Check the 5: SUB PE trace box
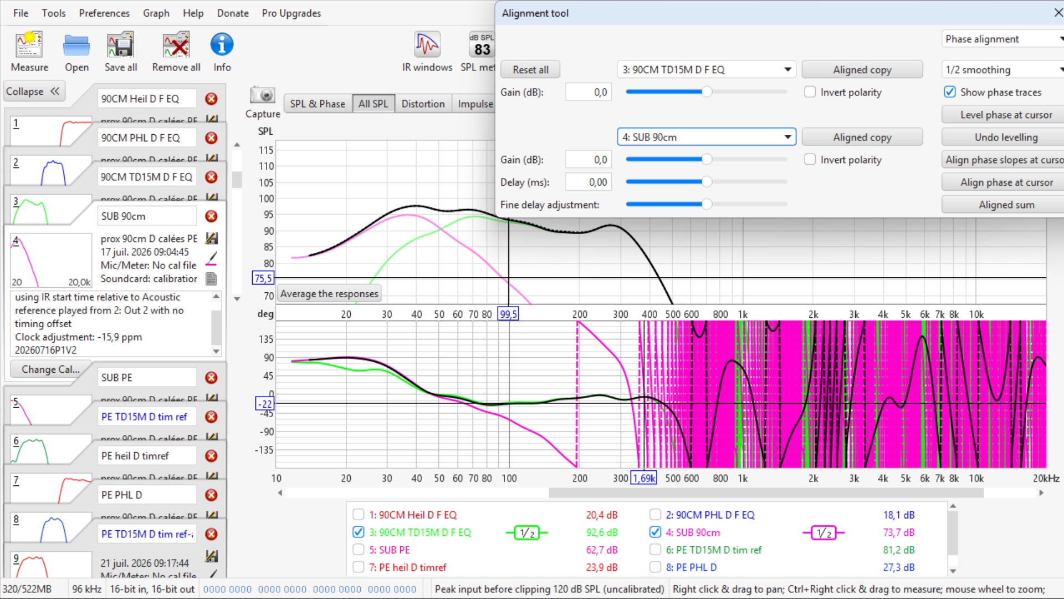The height and width of the screenshot is (599, 1064). (x=359, y=550)
